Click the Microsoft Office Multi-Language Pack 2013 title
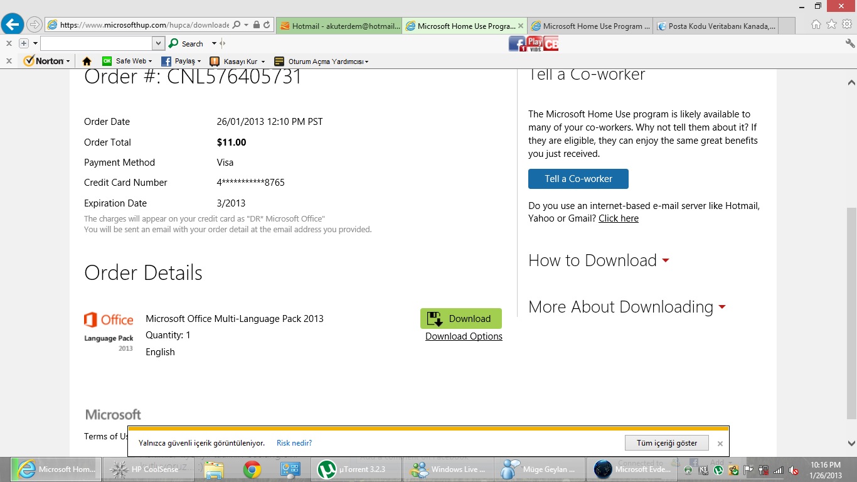 tap(235, 319)
